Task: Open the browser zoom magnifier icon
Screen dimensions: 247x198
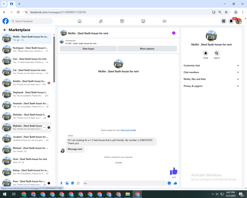Action: point(220,12)
